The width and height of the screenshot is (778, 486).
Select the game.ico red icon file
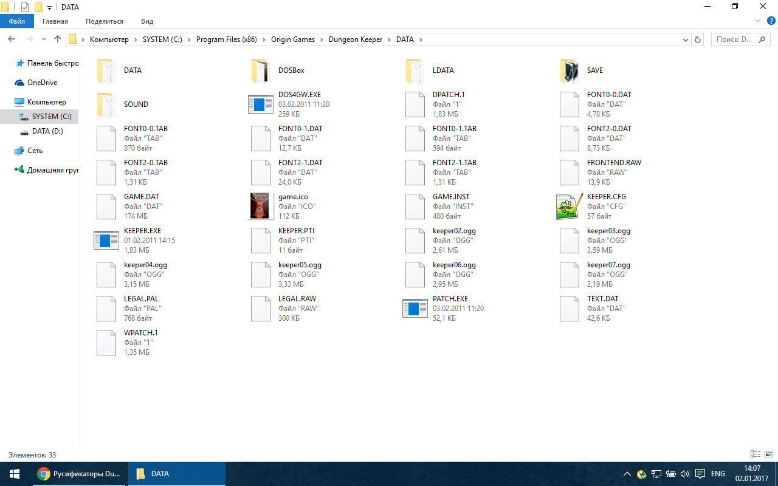[260, 207]
